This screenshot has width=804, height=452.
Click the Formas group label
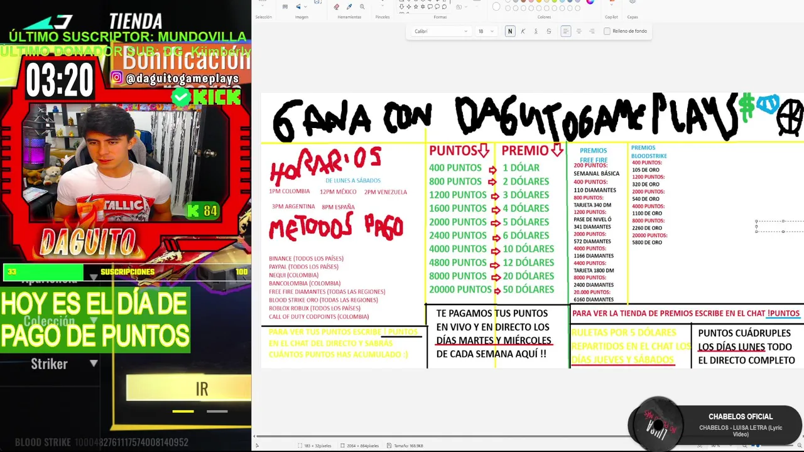pos(440,17)
